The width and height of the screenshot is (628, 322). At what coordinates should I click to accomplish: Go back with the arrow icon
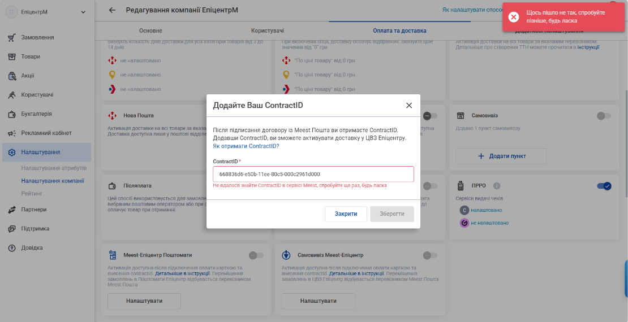coord(112,10)
